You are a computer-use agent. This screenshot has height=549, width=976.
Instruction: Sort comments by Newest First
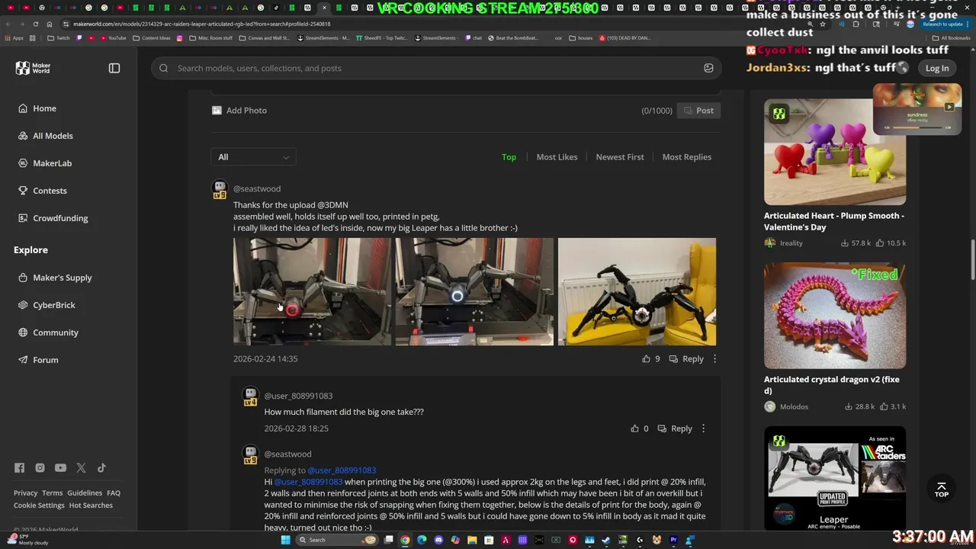point(620,157)
